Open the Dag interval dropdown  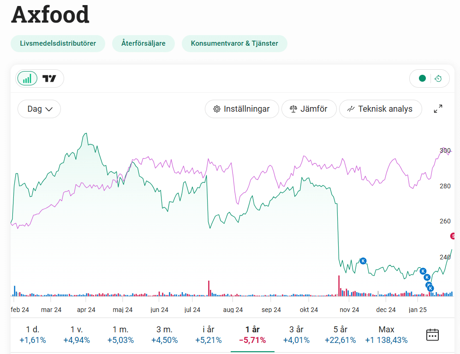coord(39,109)
